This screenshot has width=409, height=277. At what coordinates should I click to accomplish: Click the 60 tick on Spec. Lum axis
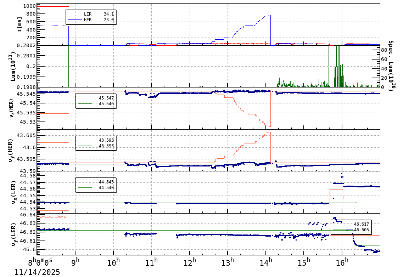pos(384,60)
